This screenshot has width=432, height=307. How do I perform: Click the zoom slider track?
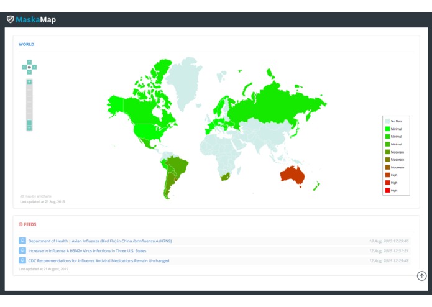coord(29,102)
